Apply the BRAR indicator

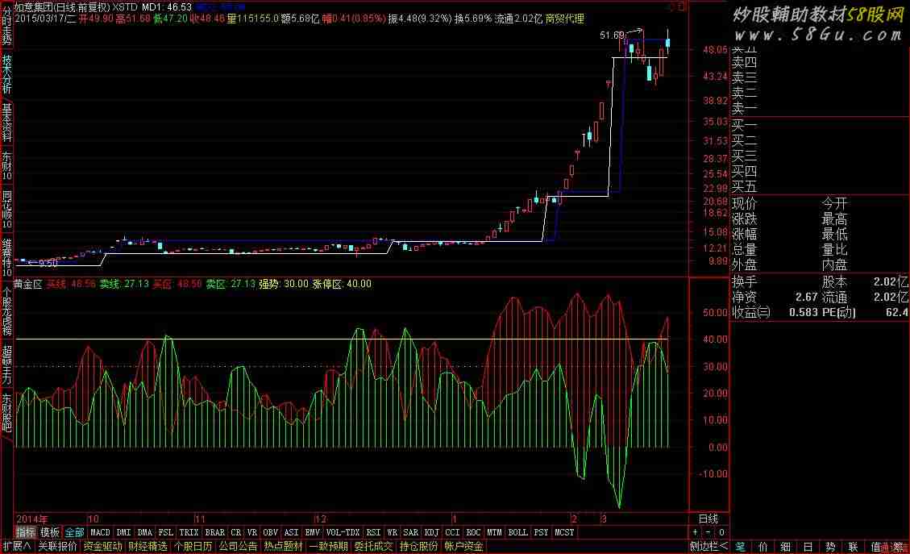[x=214, y=532]
